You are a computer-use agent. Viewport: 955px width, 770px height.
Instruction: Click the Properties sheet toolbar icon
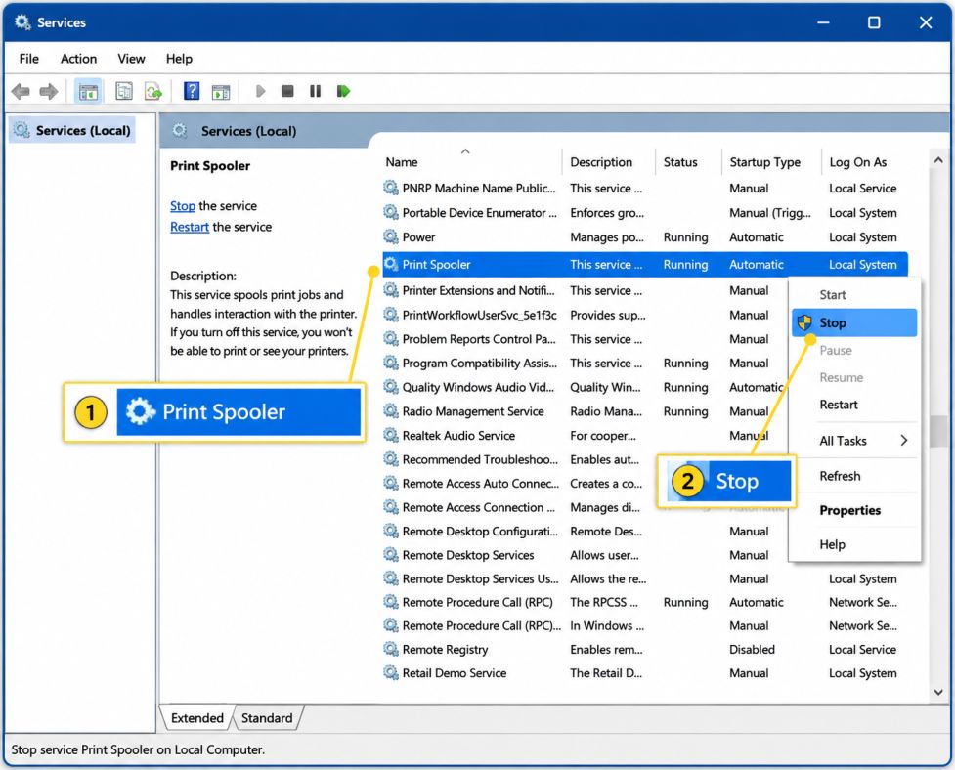tap(123, 91)
